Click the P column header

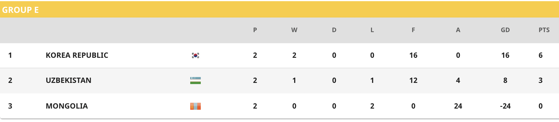click(255, 30)
